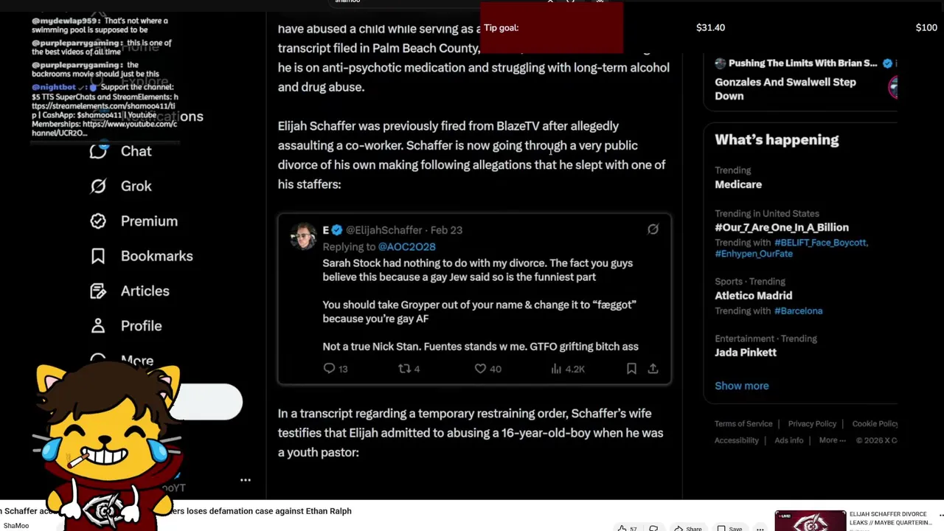Open the Jada Pinkett trend
The image size is (944, 531).
tap(746, 353)
